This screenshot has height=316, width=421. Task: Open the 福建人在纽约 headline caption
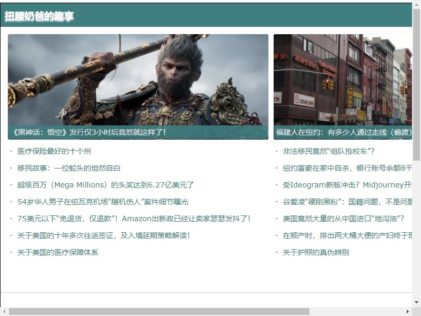(x=344, y=132)
